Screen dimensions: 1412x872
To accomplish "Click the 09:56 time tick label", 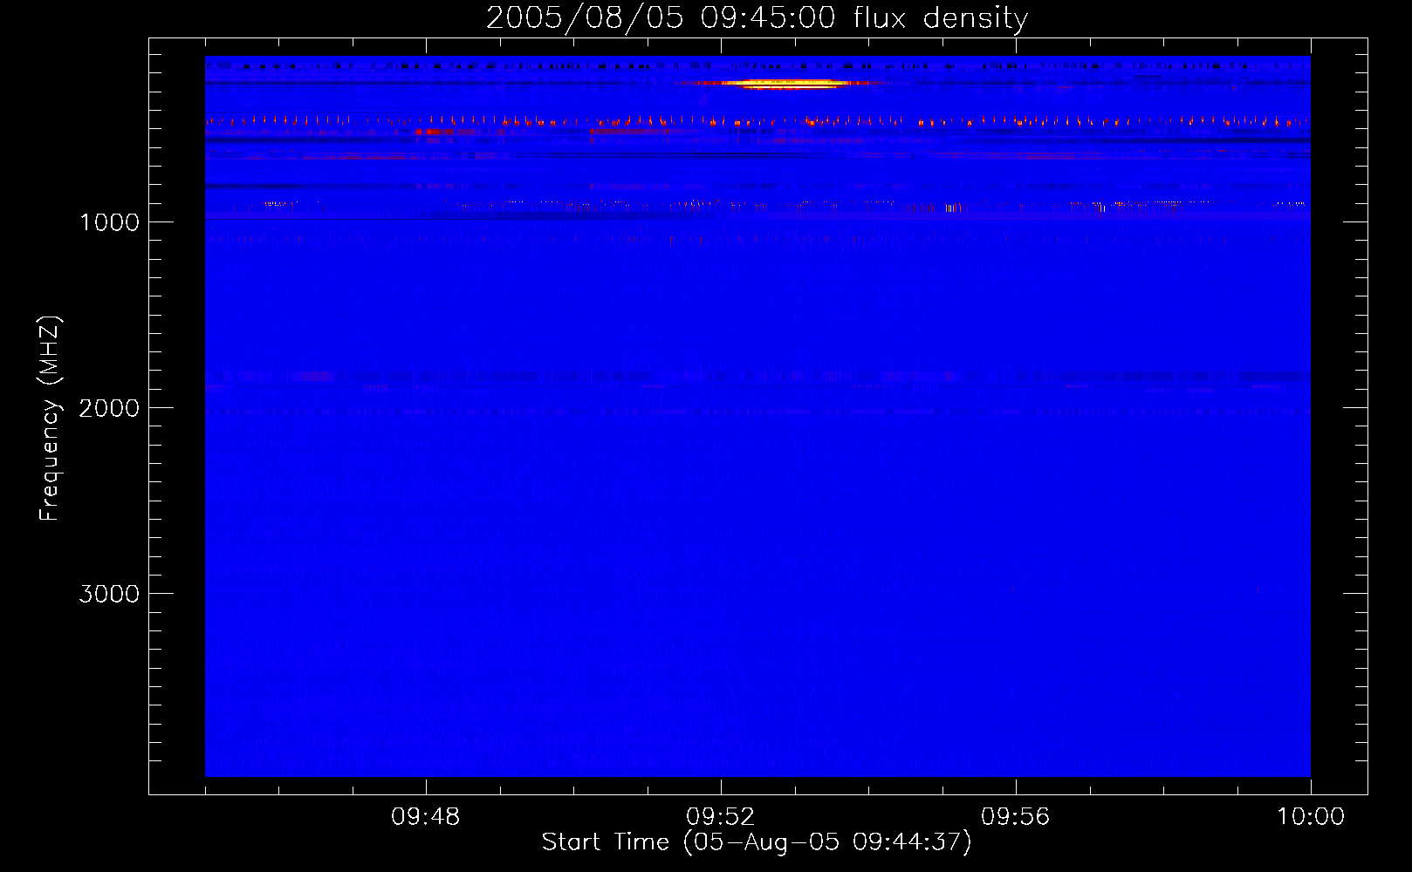I will [1016, 817].
